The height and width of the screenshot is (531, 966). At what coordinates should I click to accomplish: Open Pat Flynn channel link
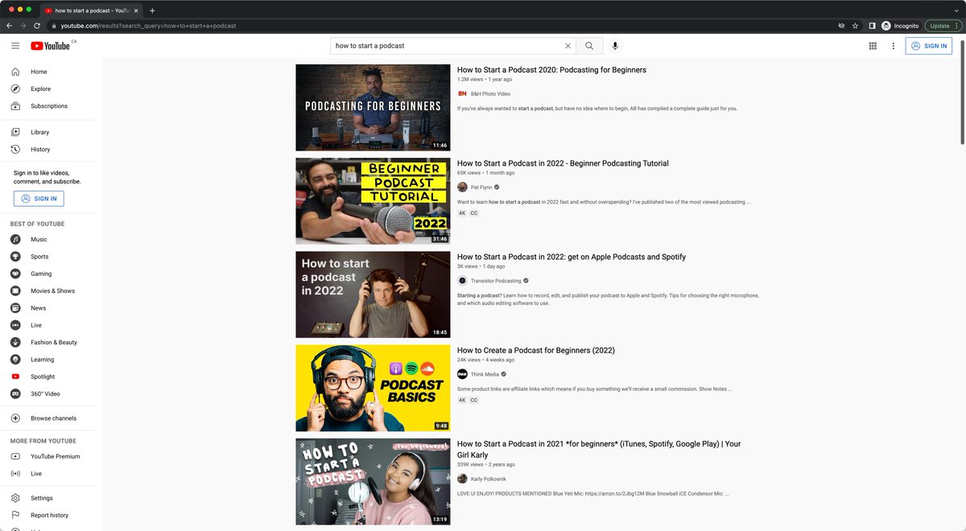(x=481, y=187)
